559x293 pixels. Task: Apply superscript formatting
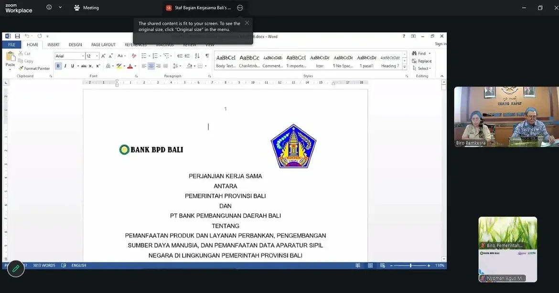[98, 66]
